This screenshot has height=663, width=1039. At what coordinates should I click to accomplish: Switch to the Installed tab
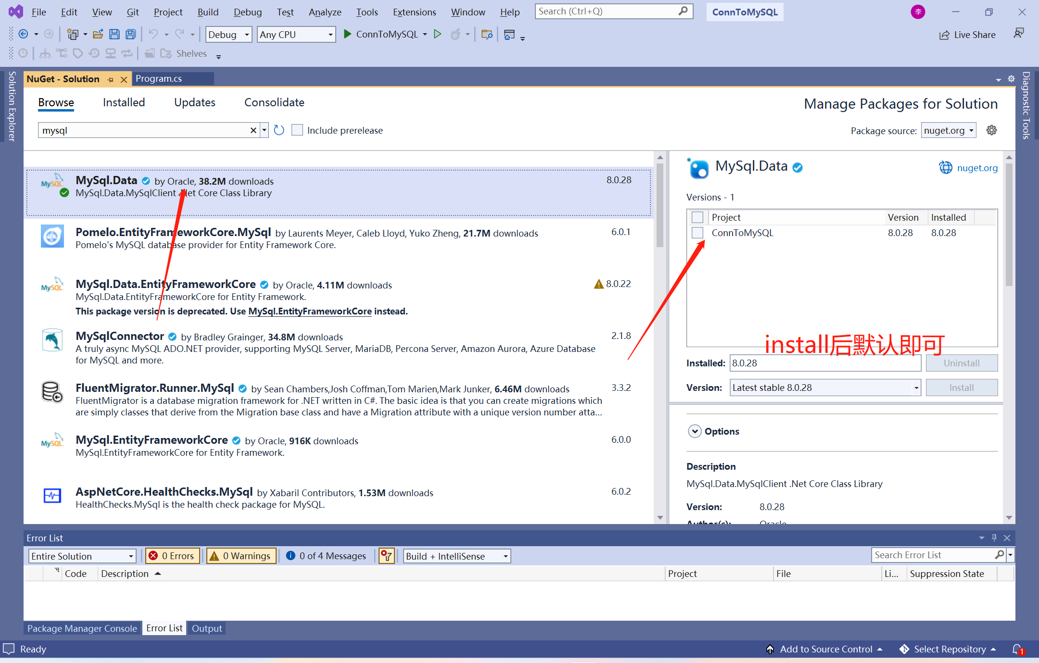[124, 102]
